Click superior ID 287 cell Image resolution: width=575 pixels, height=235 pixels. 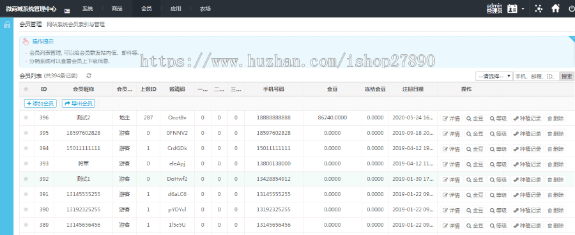click(x=148, y=117)
